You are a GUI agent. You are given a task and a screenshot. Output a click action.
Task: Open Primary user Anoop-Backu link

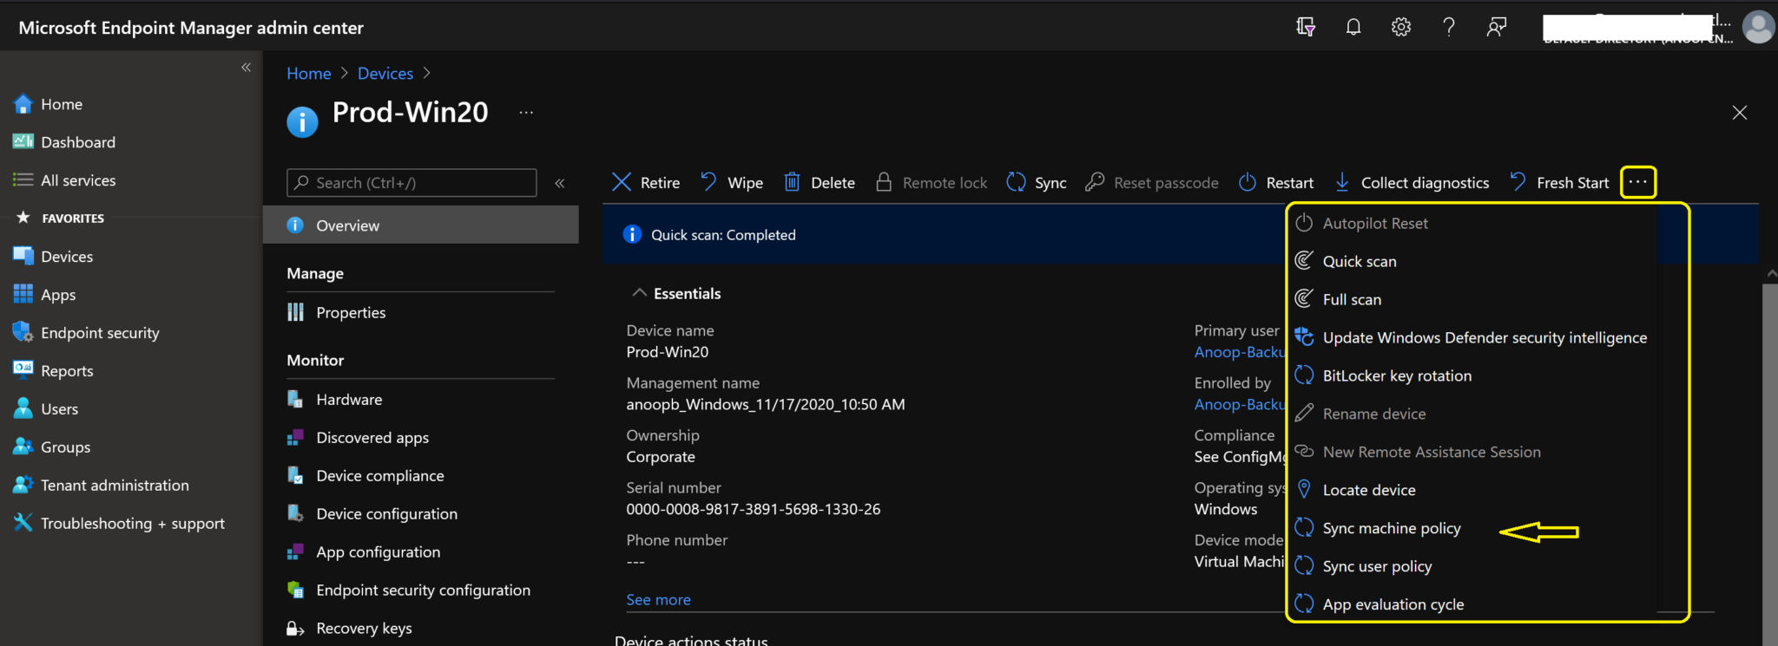[1239, 352]
